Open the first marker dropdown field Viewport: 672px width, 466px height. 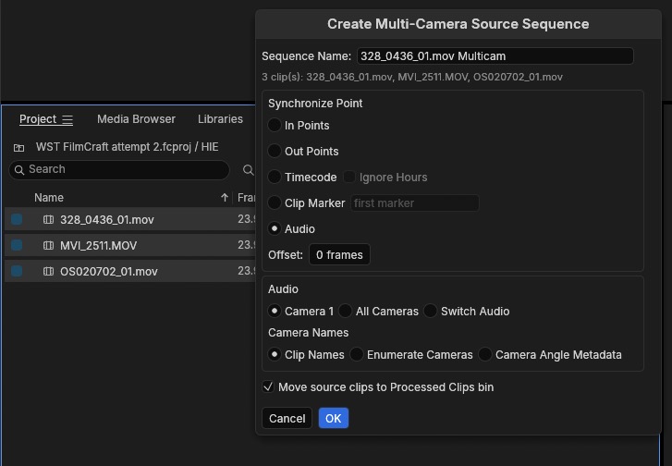click(x=414, y=202)
